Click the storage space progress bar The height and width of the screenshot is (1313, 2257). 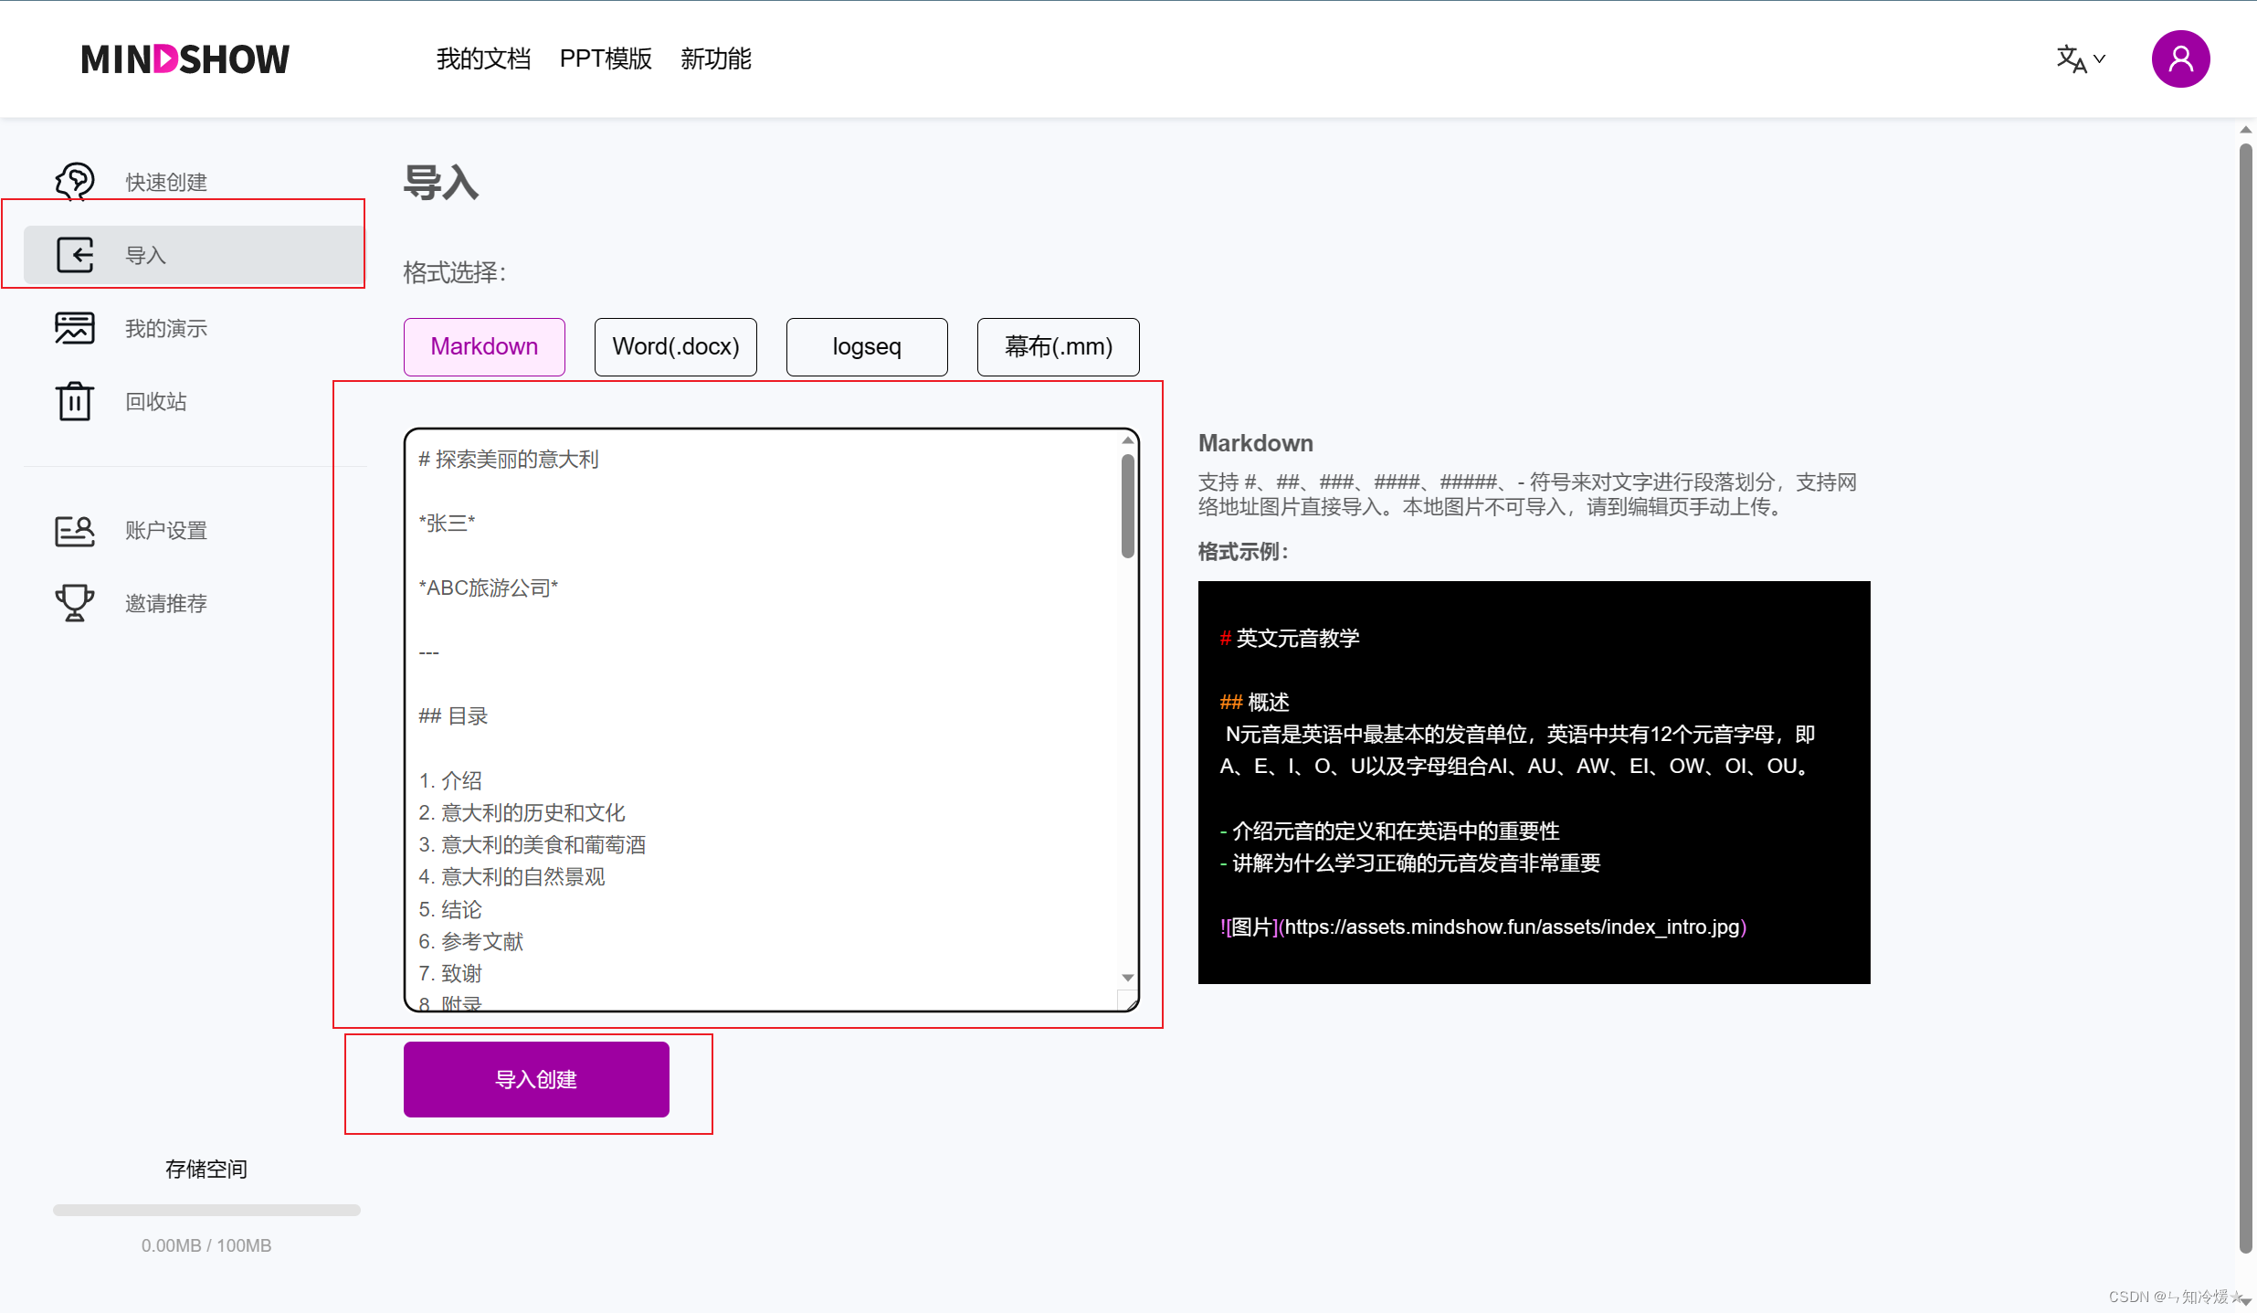click(x=206, y=1210)
